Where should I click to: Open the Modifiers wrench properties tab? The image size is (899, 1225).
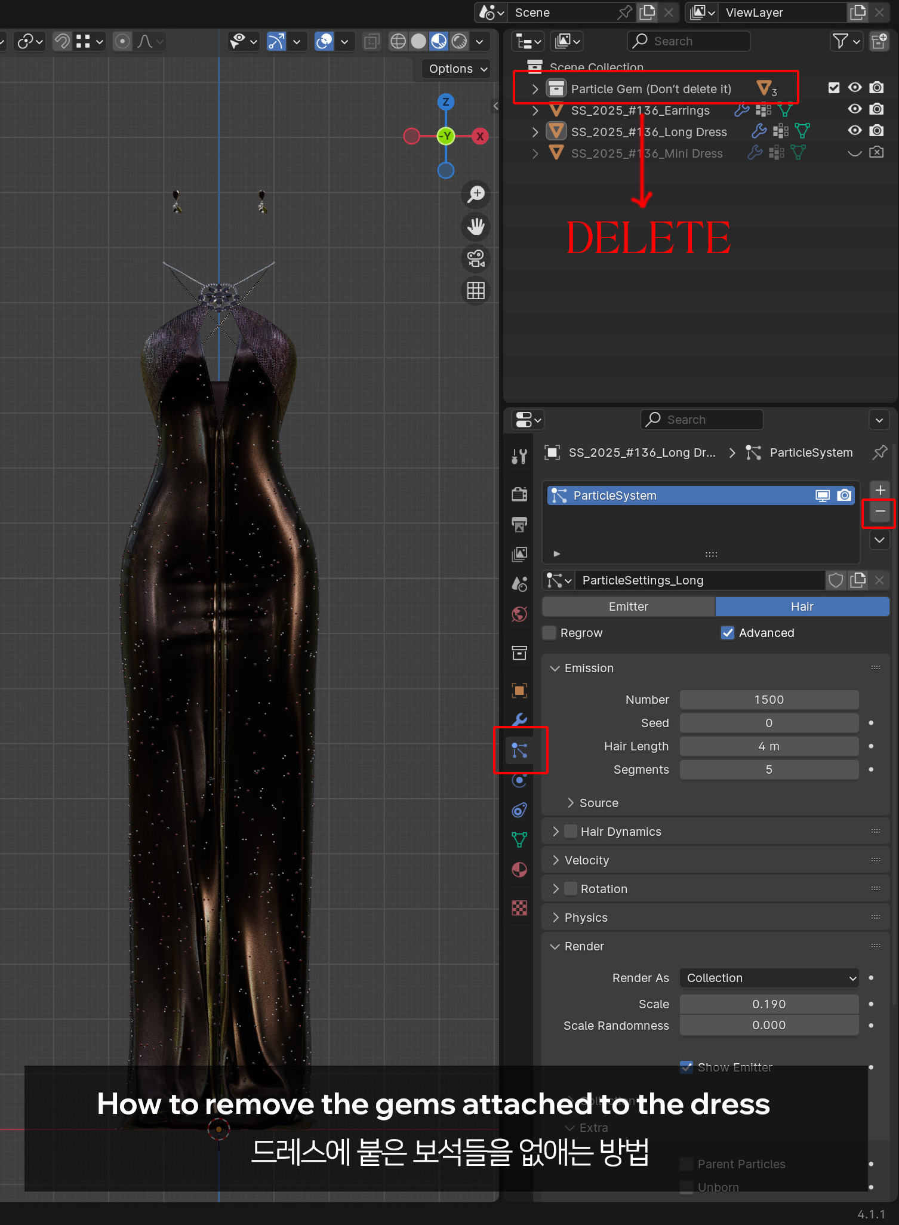tap(519, 720)
